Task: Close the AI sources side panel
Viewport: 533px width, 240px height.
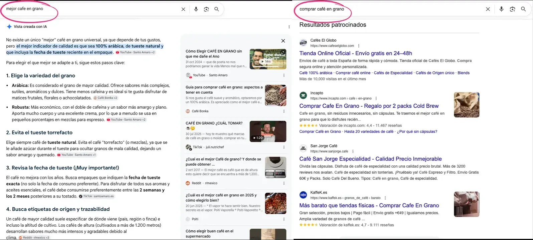Action: pyautogui.click(x=283, y=41)
